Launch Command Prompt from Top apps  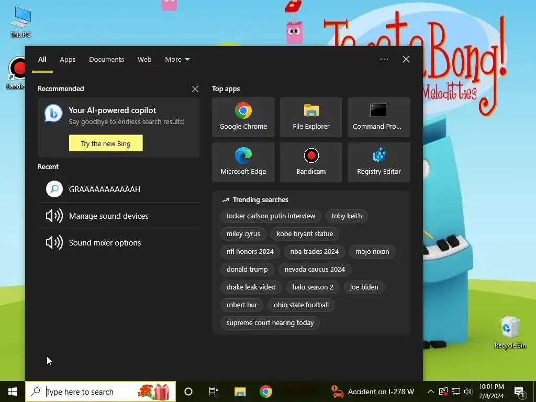pyautogui.click(x=379, y=117)
